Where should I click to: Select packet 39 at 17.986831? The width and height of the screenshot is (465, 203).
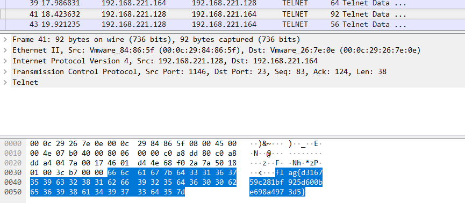pyautogui.click(x=232, y=4)
